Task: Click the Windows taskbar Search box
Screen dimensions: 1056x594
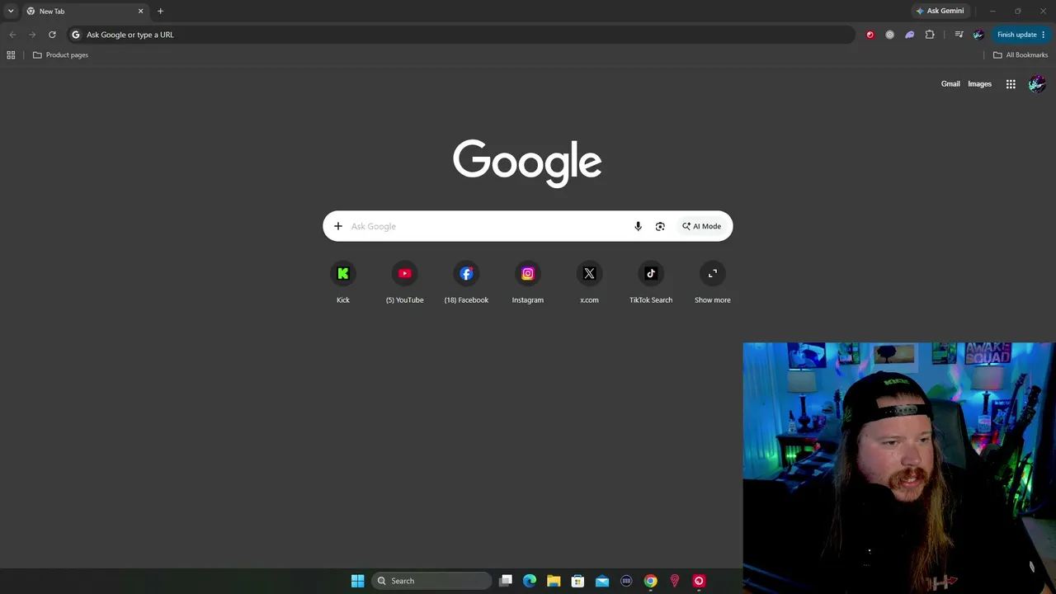Action: point(431,581)
